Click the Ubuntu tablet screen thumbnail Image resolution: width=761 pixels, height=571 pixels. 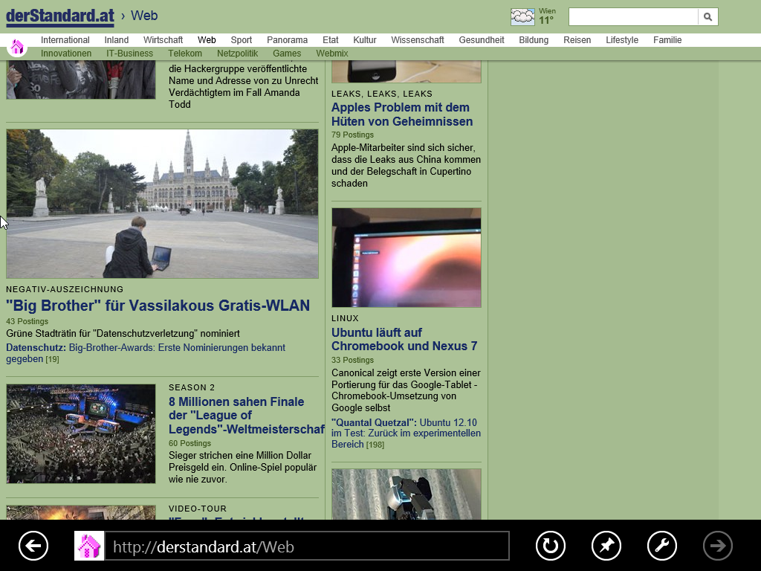[x=407, y=257]
